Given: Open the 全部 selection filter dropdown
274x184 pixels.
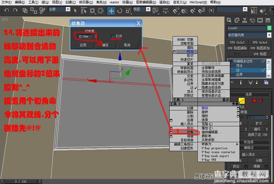Looking at the screenshot, I should pyautogui.click(x=68, y=9).
